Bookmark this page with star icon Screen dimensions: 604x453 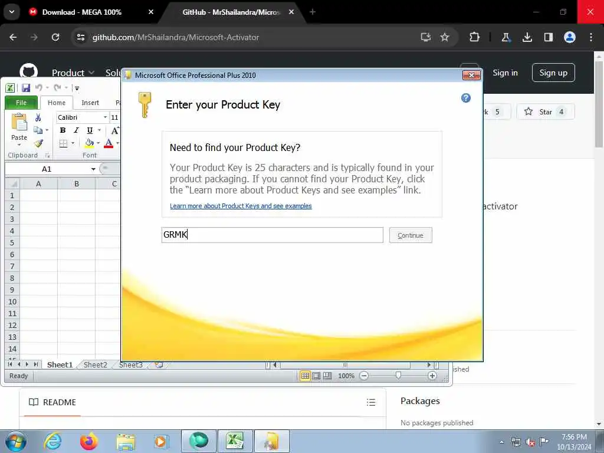[x=445, y=37]
